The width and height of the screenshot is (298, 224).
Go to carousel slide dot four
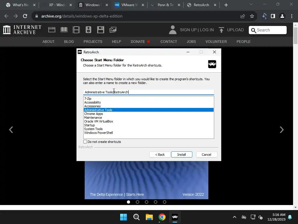click(155, 202)
